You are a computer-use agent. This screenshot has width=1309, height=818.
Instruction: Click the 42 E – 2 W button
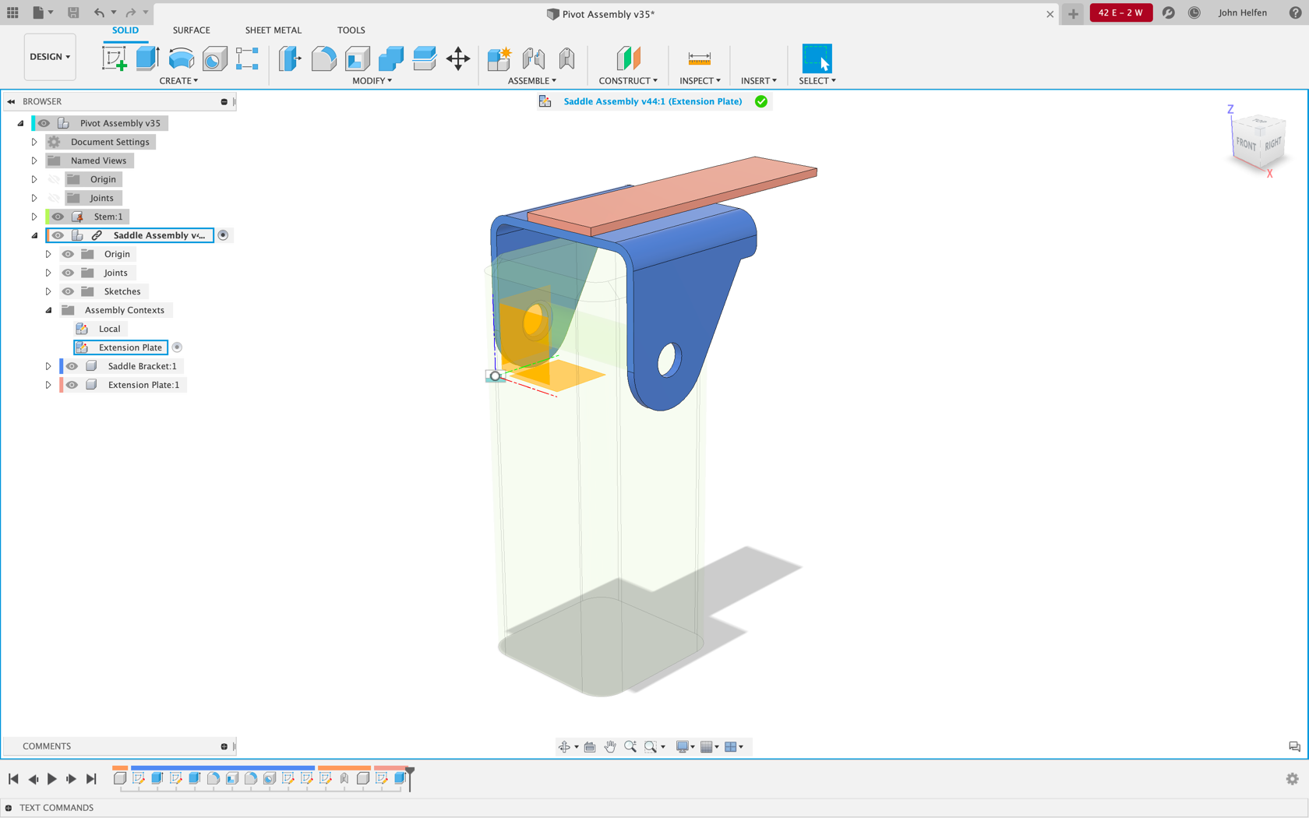(x=1120, y=12)
